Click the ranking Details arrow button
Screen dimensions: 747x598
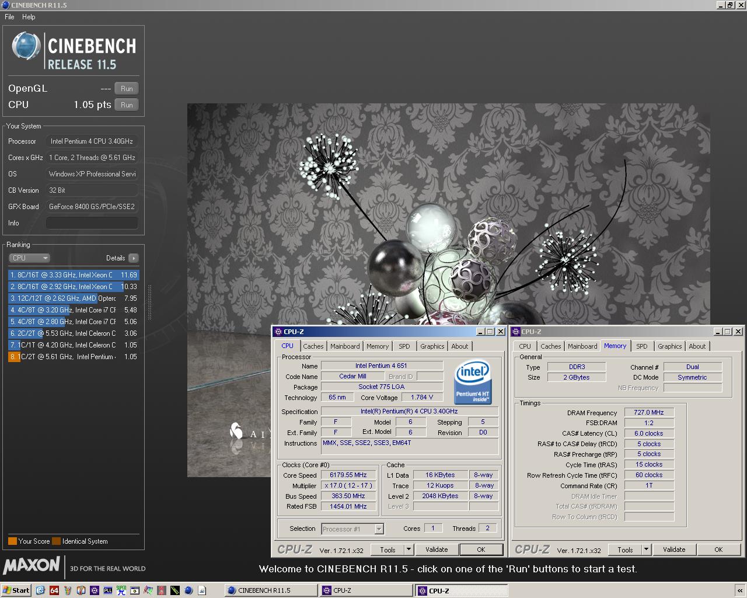[134, 258]
